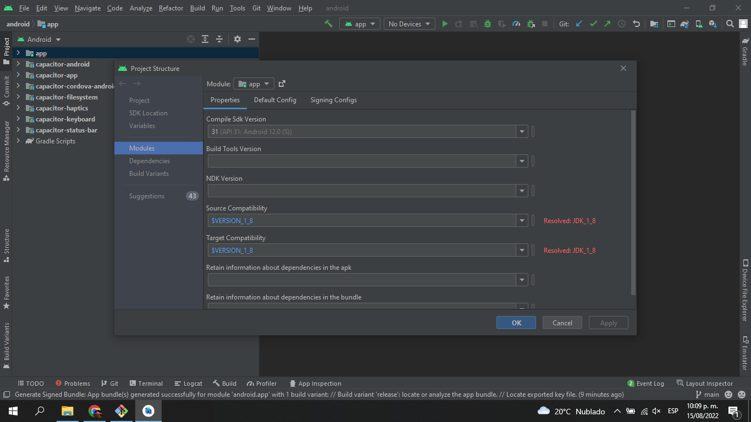Open the Resource Manager side tab

pos(6,151)
